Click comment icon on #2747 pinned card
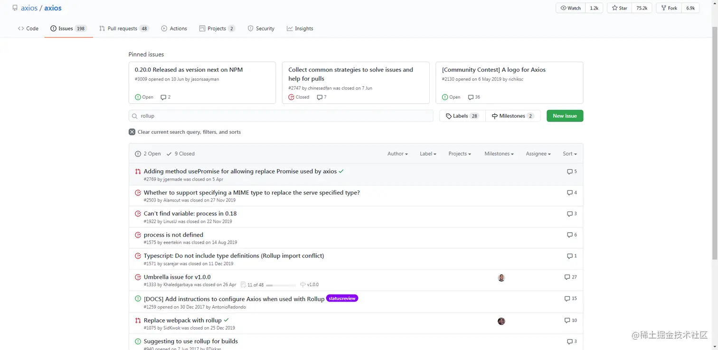 [x=320, y=97]
